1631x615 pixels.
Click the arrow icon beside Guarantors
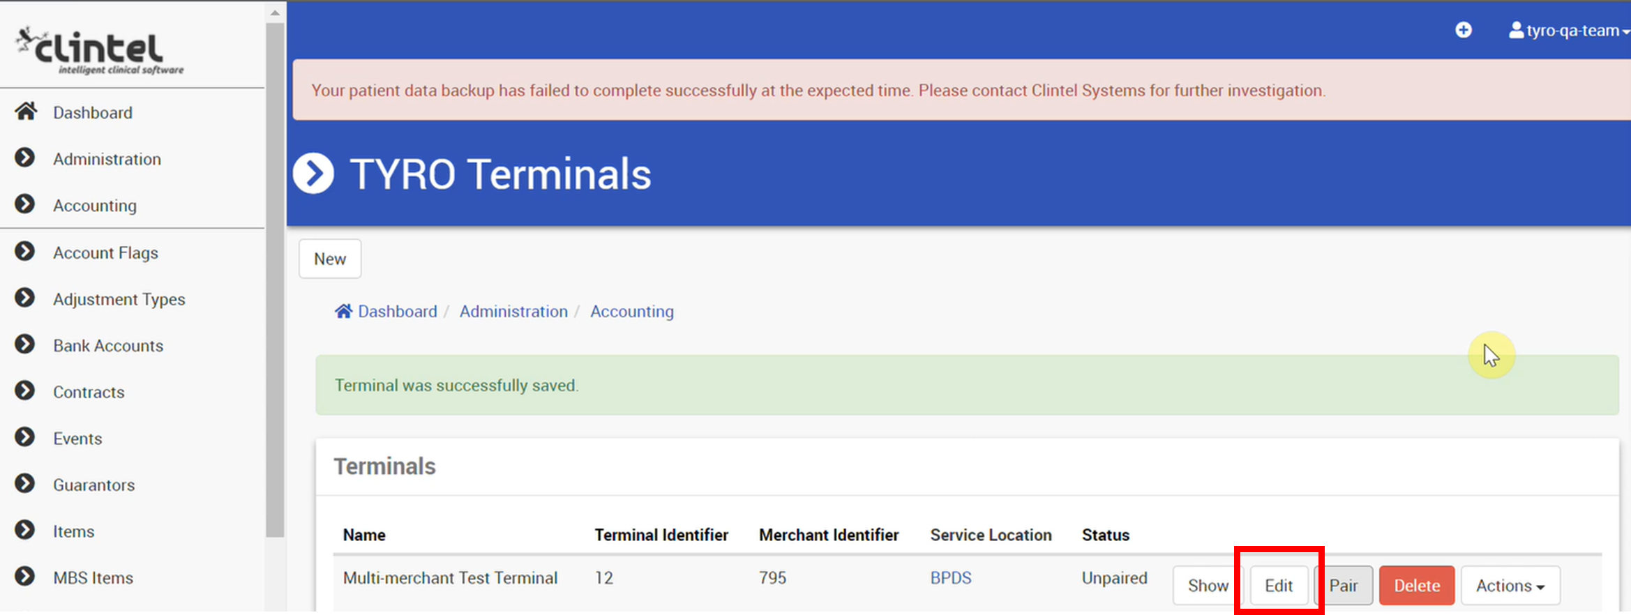(x=25, y=484)
